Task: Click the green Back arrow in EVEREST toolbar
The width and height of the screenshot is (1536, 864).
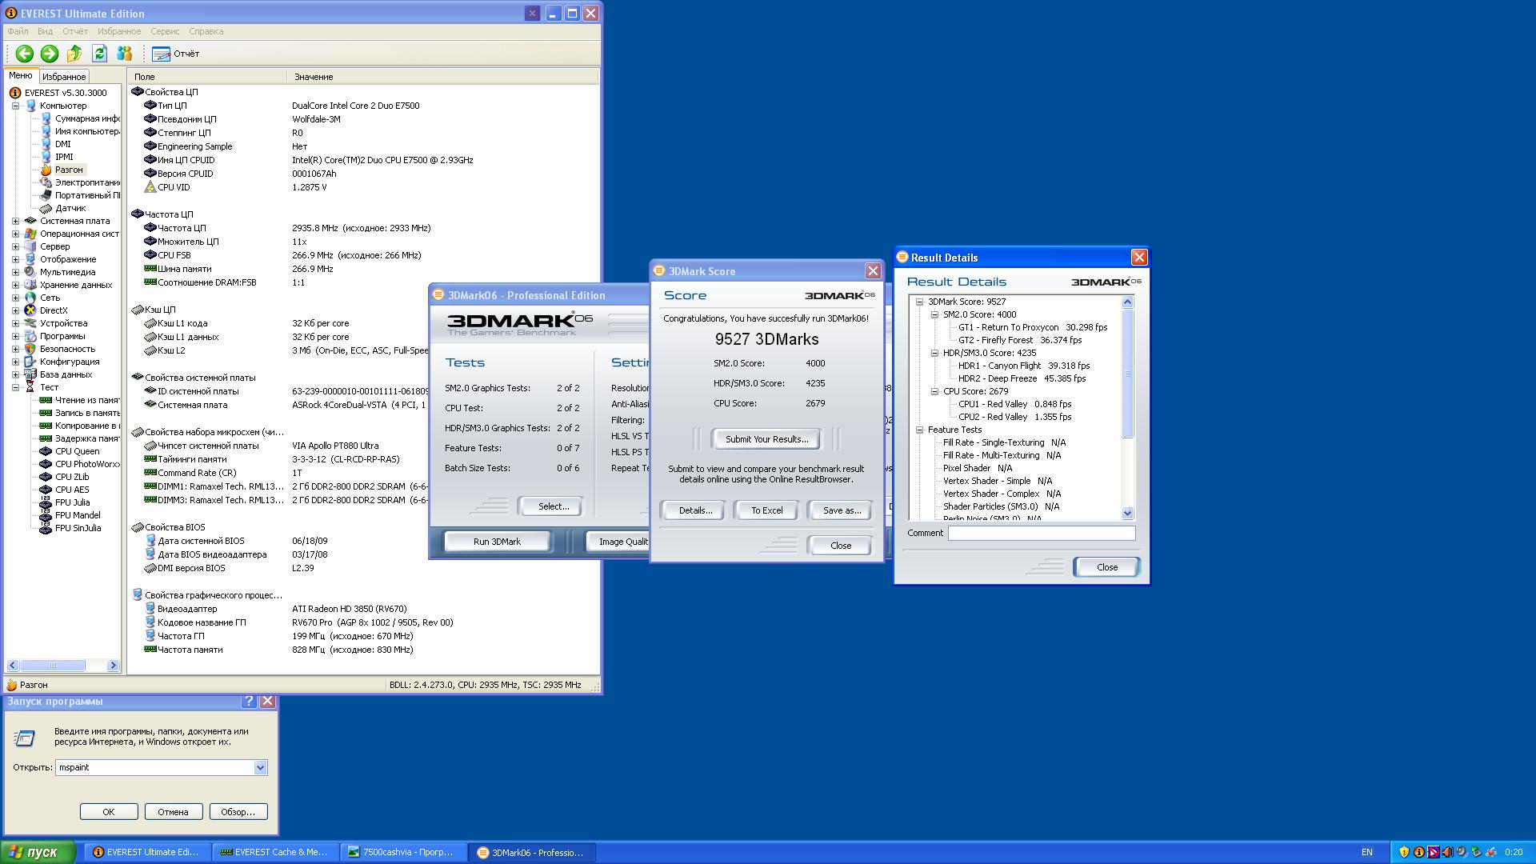Action: coord(25,54)
